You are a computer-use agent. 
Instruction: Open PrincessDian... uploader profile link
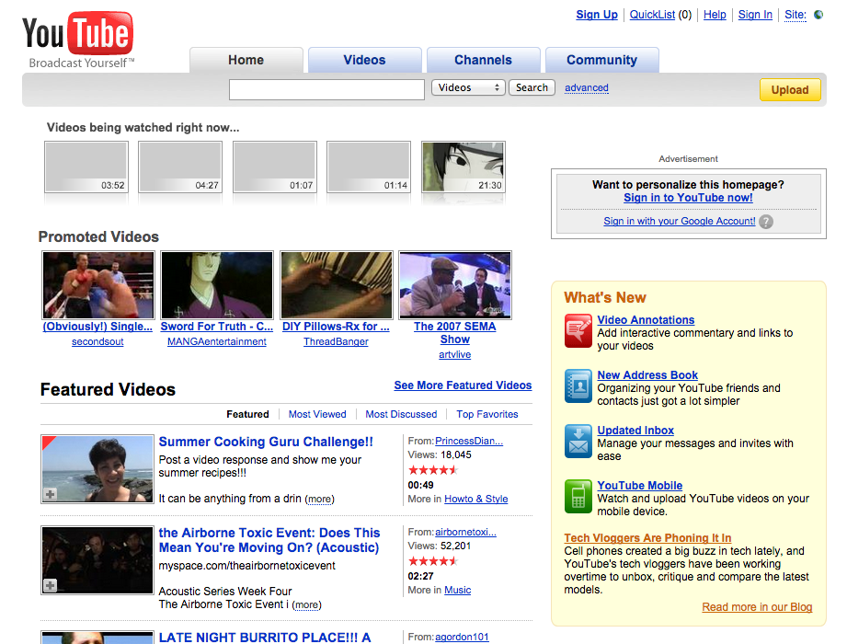(x=469, y=441)
